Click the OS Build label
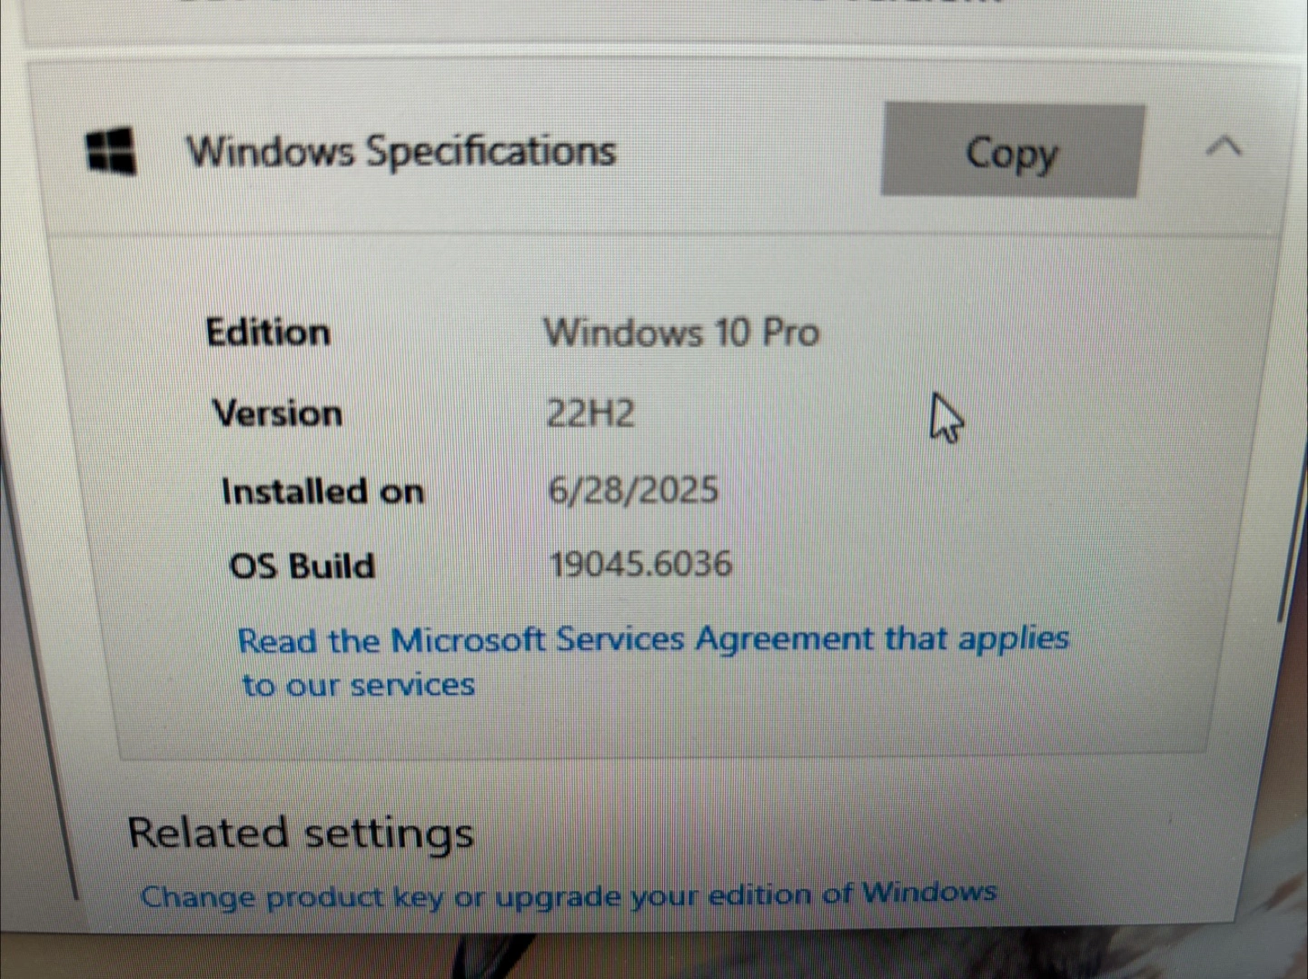The image size is (1308, 979). [x=302, y=566]
